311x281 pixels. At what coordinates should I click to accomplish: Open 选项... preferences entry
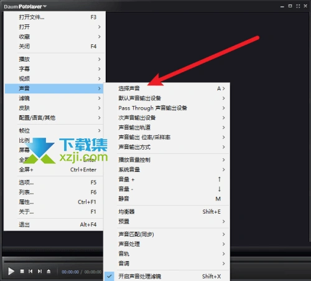54,183
